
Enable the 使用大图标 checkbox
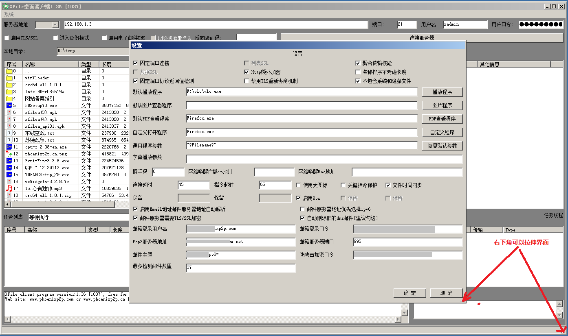299,185
